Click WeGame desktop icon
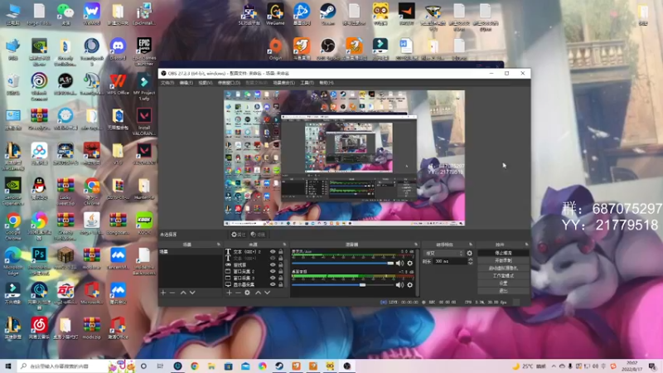 coord(275,14)
